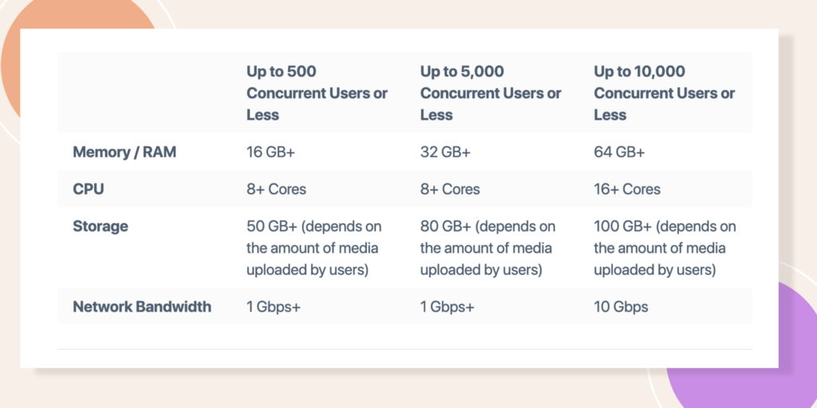
Task: Click the 64 GB+ memory value
Action: click(x=619, y=152)
